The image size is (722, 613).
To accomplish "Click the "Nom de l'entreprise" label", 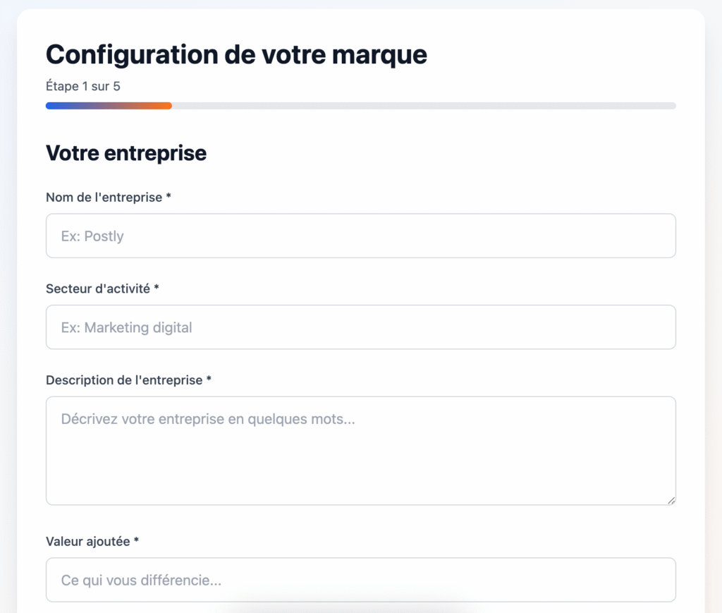I will (104, 198).
